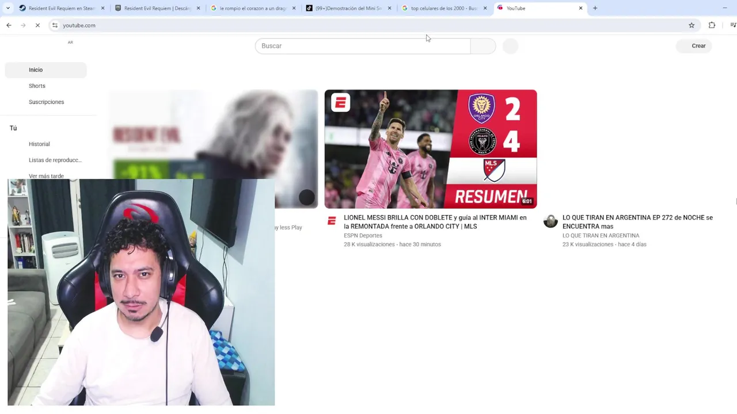Open LO QUE TIRAN EN ARGENTINA EP 272 title
The height and width of the screenshot is (414, 737).
(x=637, y=222)
